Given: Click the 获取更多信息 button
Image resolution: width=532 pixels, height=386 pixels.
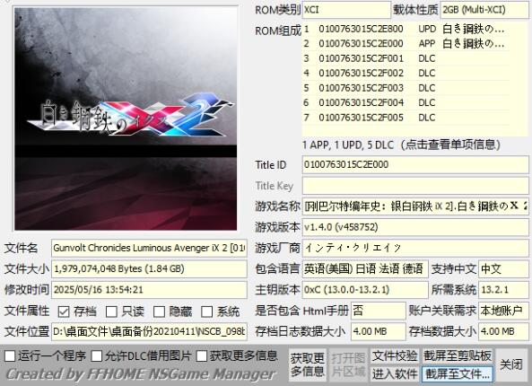Looking at the screenshot, I should click(308, 364).
